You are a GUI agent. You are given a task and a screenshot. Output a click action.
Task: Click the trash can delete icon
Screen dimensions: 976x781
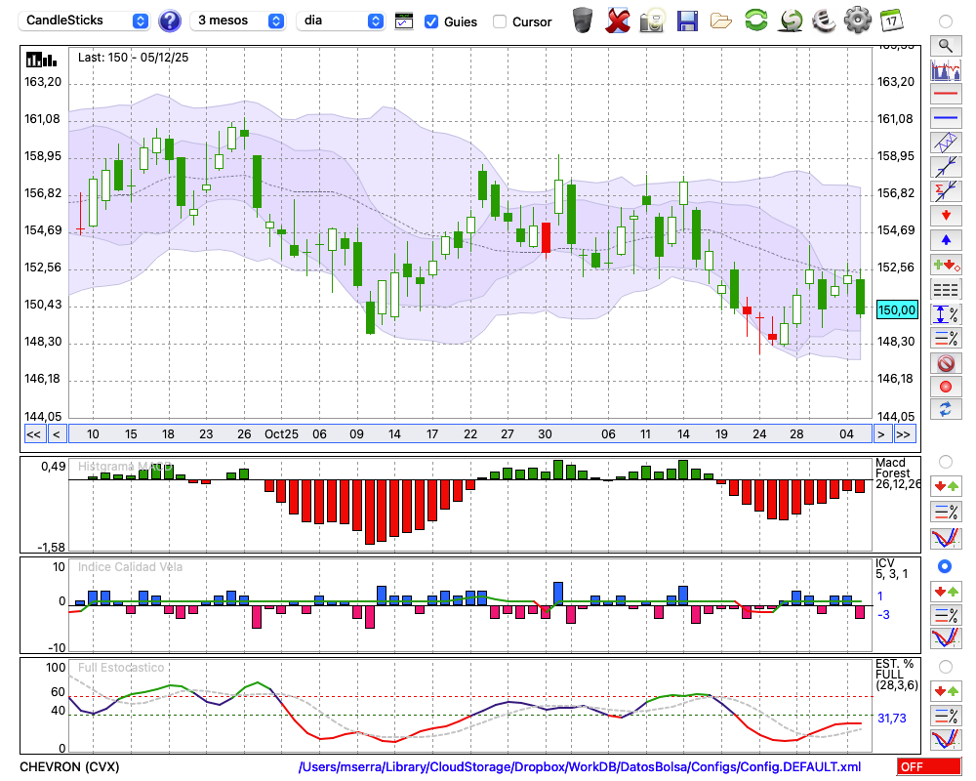tap(583, 21)
